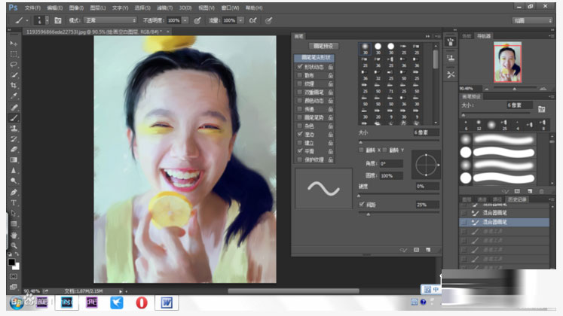Swap foreground and background colors
The width and height of the screenshot is (563, 316).
click(17, 254)
